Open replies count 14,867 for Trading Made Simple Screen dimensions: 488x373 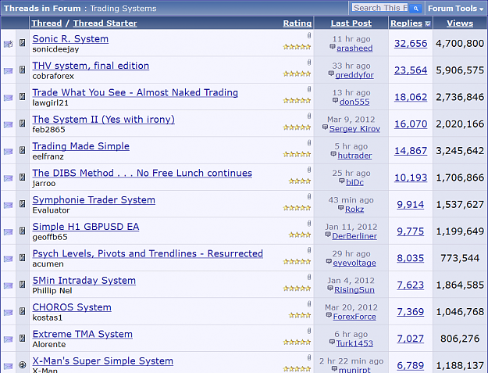pyautogui.click(x=411, y=151)
